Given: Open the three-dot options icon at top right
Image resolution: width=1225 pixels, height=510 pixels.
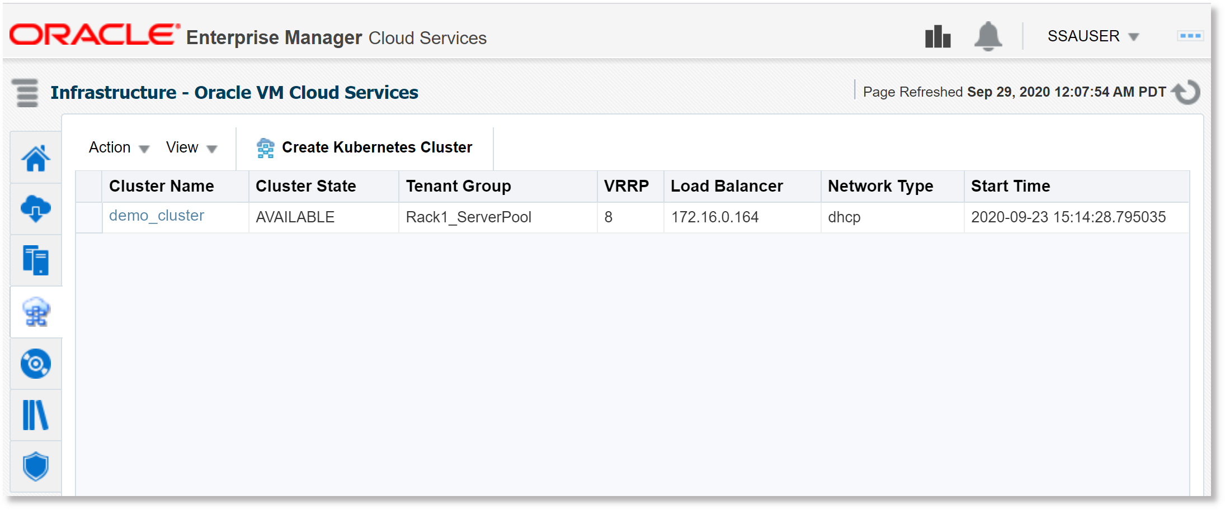Looking at the screenshot, I should click(1190, 36).
